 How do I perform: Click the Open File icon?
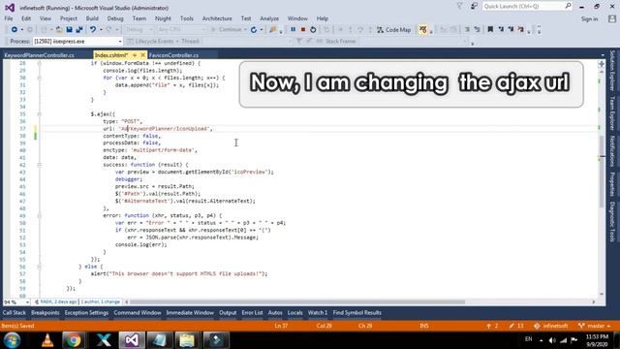59,30
